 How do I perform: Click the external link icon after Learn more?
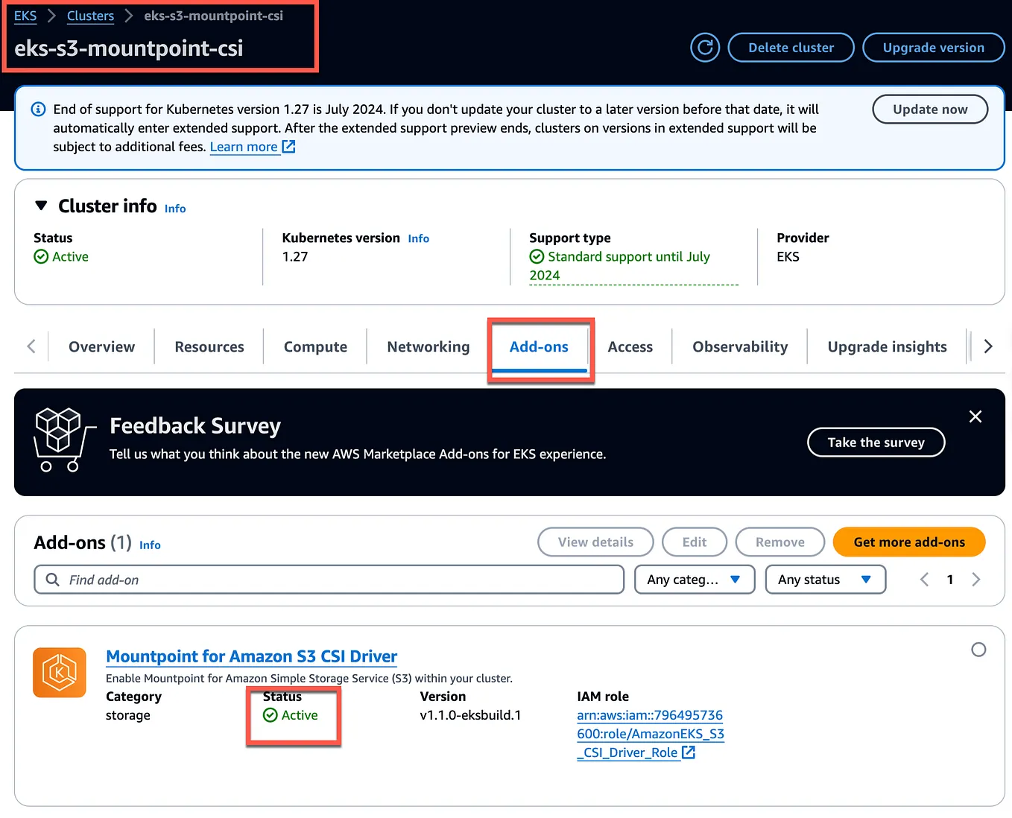point(288,147)
